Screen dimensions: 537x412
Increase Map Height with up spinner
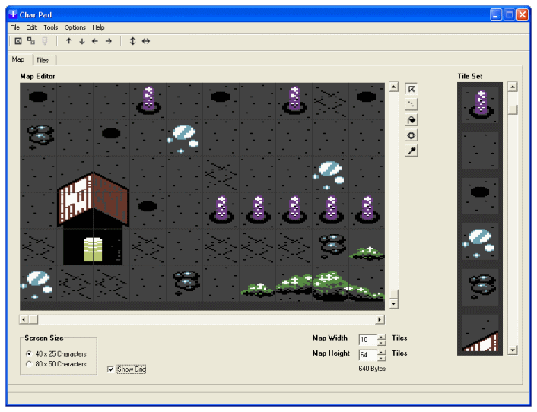381,352
